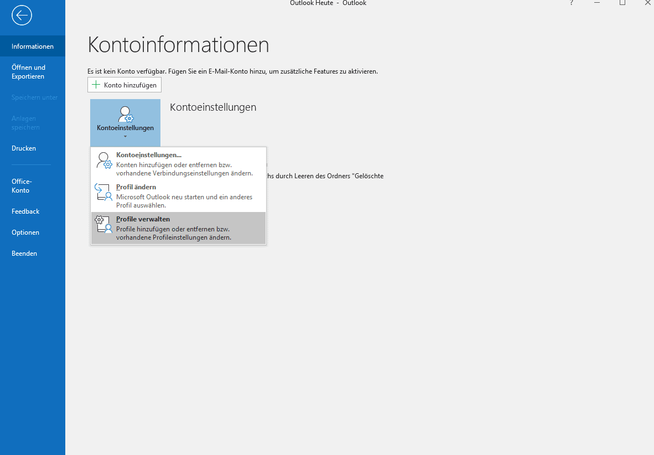This screenshot has height=455, width=654.
Task: Click the 'Outlook Heute - Outlook' window title
Action: click(328, 3)
